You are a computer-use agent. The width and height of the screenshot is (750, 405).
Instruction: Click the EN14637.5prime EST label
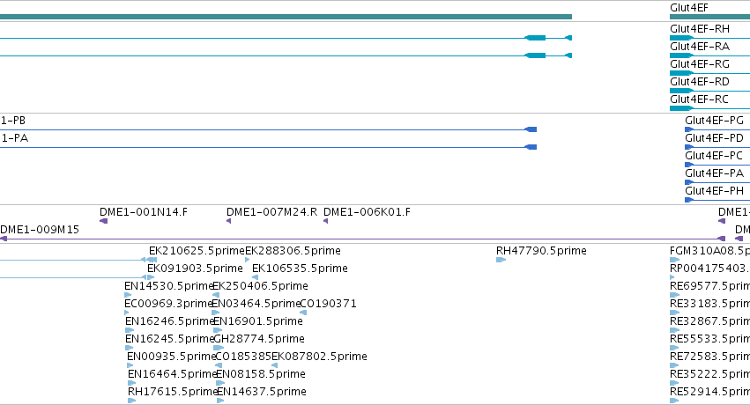coord(262,392)
